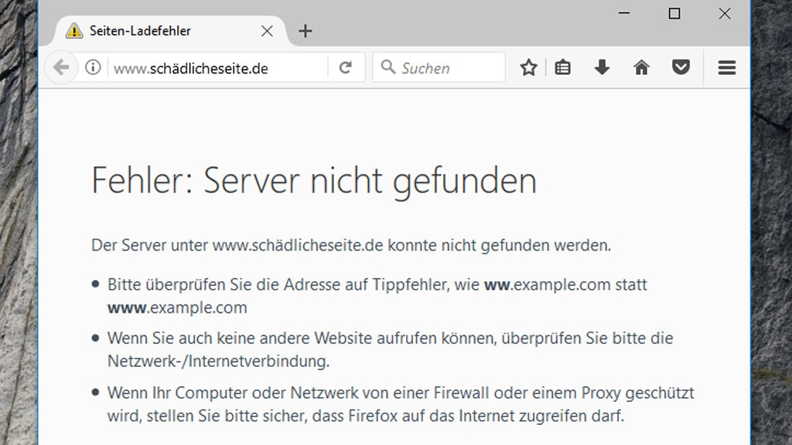The width and height of the screenshot is (792, 445).
Task: Close the Seiten-Ladefehler tab
Action: pyautogui.click(x=267, y=31)
